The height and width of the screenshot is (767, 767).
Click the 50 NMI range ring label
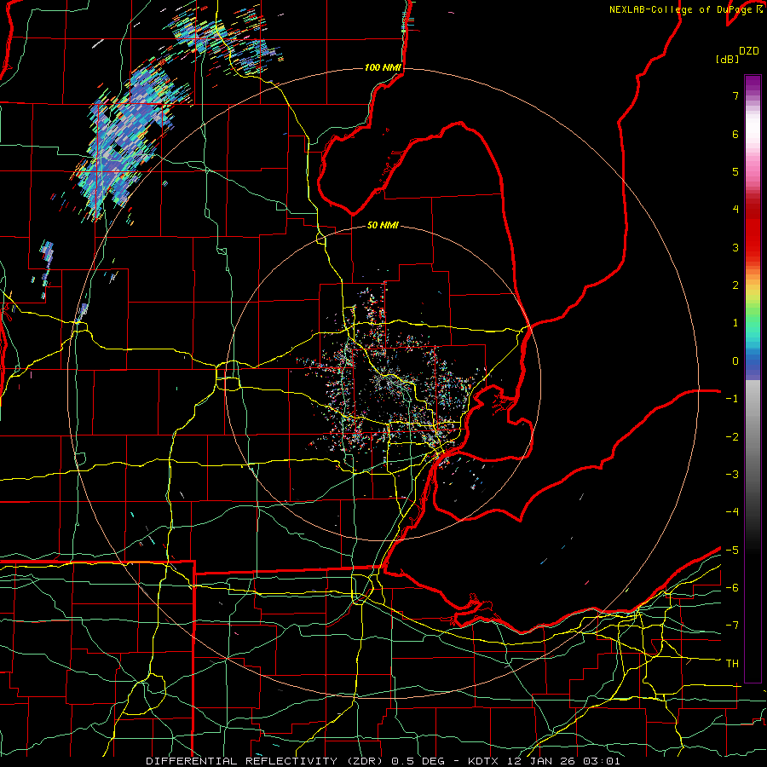[383, 225]
